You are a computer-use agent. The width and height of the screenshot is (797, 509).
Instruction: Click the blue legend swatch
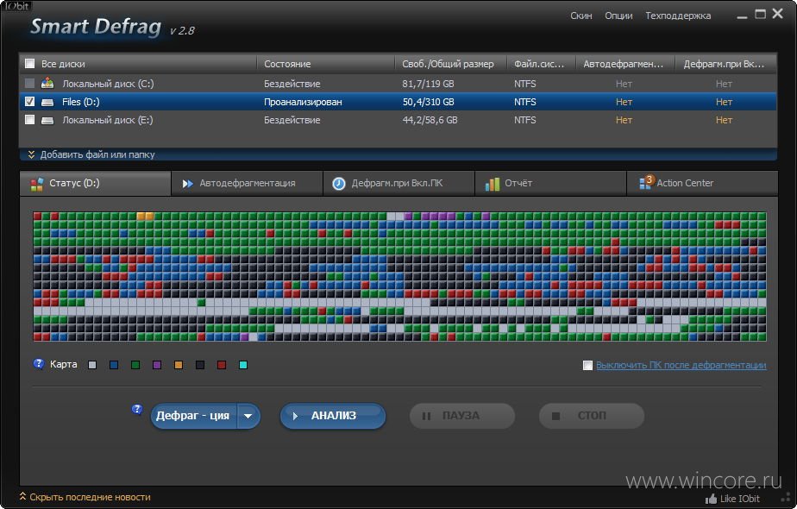click(x=114, y=365)
